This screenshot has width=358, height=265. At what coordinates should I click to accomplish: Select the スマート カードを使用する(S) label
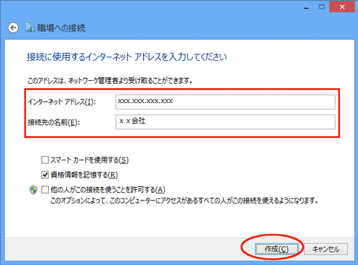pyautogui.click(x=89, y=160)
